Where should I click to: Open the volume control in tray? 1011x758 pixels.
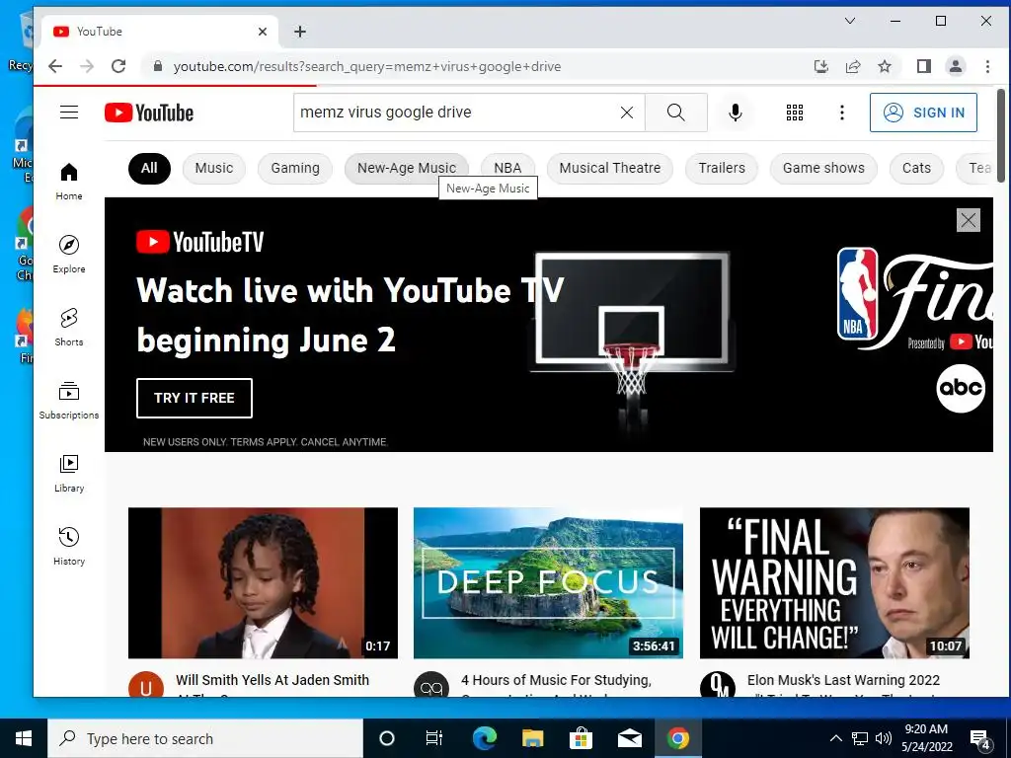(884, 738)
